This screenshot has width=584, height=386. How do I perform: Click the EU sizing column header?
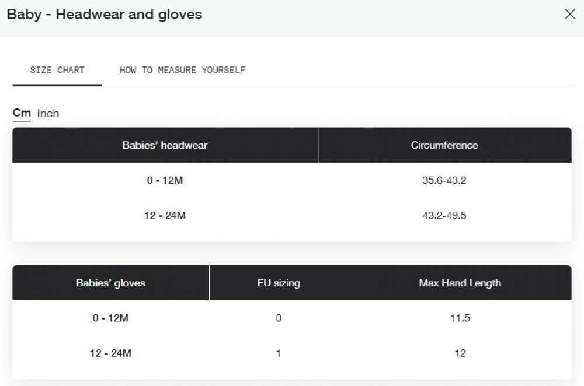279,283
